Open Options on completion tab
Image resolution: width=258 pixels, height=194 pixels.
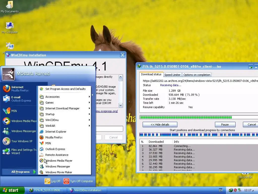(x=197, y=75)
